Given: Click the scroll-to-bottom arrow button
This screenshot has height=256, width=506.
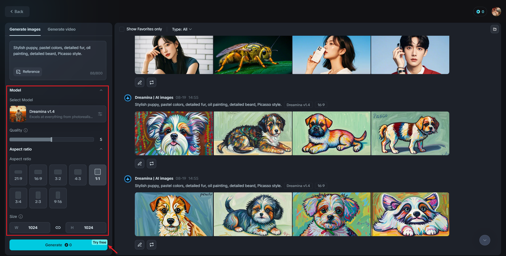Looking at the screenshot, I should click(485, 240).
